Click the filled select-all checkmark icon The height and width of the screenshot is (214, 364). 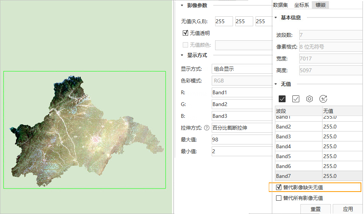(282, 99)
